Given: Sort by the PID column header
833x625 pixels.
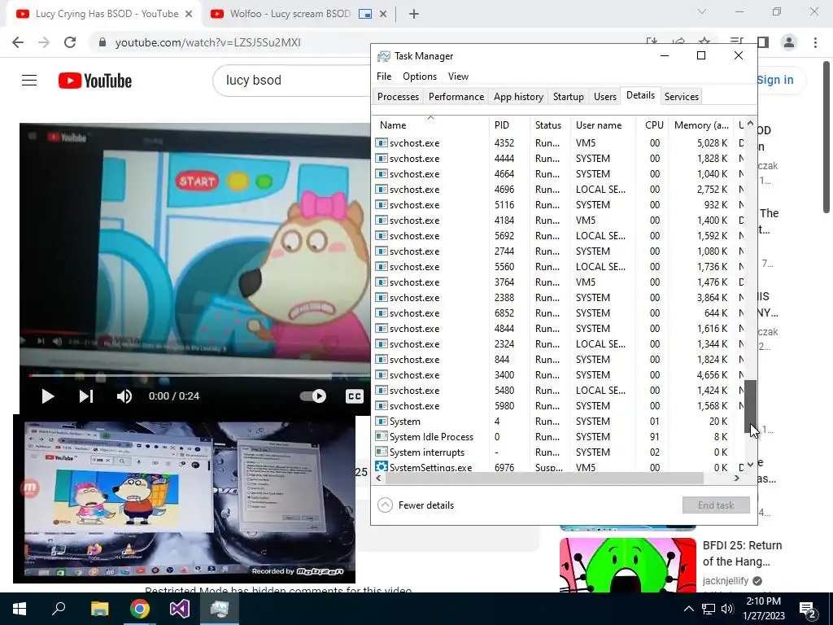Looking at the screenshot, I should click(509, 125).
